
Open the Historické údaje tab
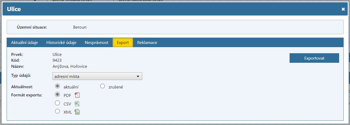tap(61, 43)
